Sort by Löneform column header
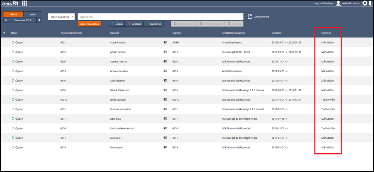 pos(326,33)
